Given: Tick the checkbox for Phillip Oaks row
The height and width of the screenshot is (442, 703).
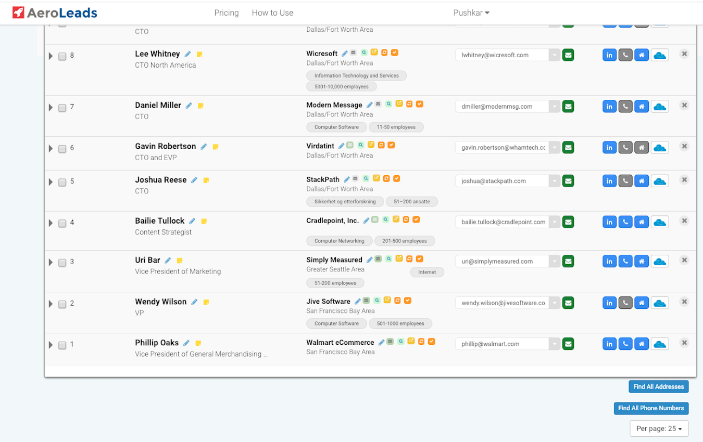Looking at the screenshot, I should point(62,344).
